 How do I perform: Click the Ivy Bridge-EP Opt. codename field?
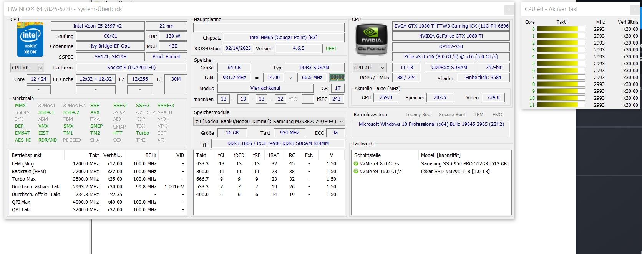pyautogui.click(x=110, y=46)
